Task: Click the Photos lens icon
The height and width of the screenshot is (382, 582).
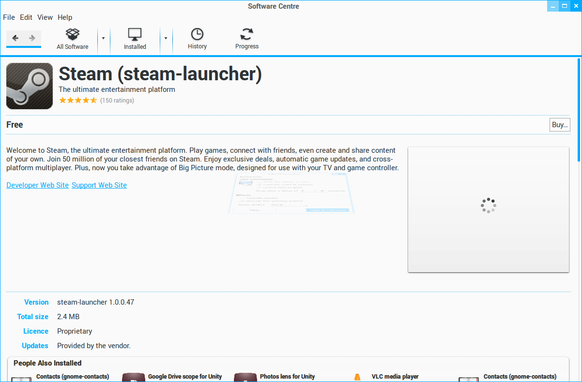Action: point(245,377)
